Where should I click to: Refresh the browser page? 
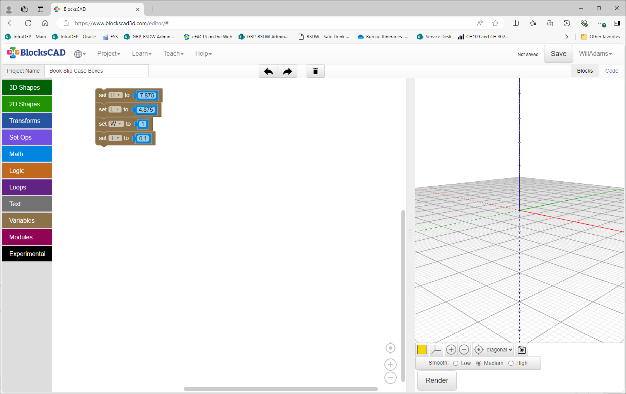(28, 23)
